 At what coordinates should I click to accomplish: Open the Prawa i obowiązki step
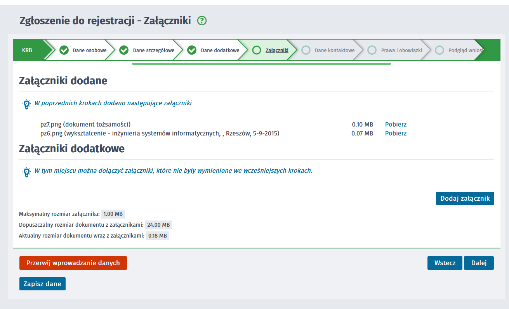click(x=401, y=50)
